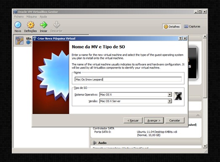Open the Ficheiro menu

point(19,17)
